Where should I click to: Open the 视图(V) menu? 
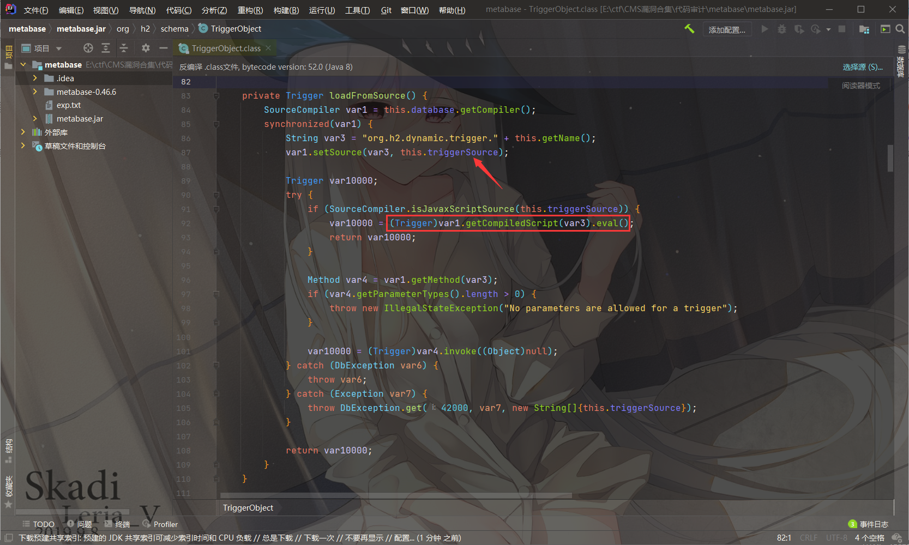coord(106,10)
